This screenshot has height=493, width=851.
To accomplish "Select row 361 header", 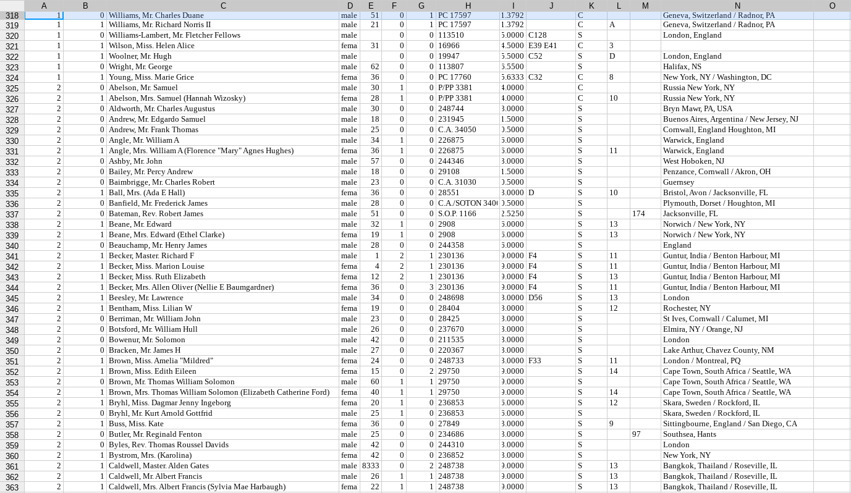I will pyautogui.click(x=12, y=466).
